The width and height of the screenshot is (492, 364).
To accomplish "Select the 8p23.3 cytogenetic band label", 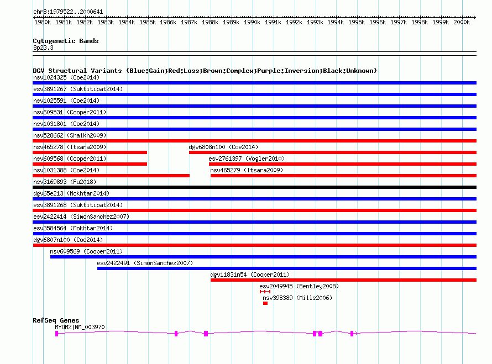I will [x=43, y=48].
